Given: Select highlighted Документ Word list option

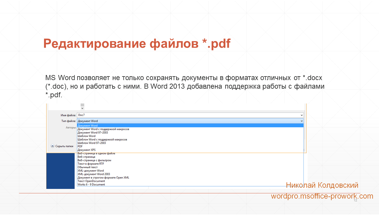Looking at the screenshot, I should 190,126.
